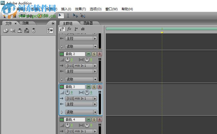Show the fx effects controls
The height and width of the screenshot is (134, 217).
click(x=69, y=29)
